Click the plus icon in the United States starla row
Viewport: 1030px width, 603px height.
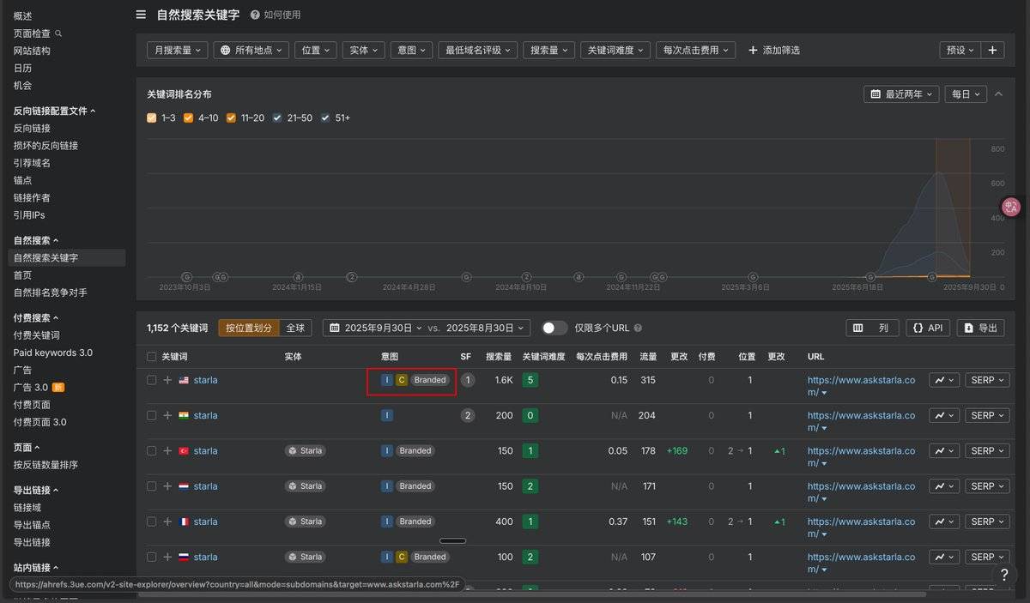point(167,380)
